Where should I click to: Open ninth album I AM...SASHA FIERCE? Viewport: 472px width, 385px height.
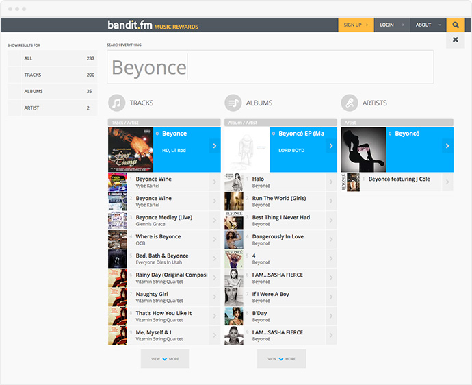tap(280, 335)
